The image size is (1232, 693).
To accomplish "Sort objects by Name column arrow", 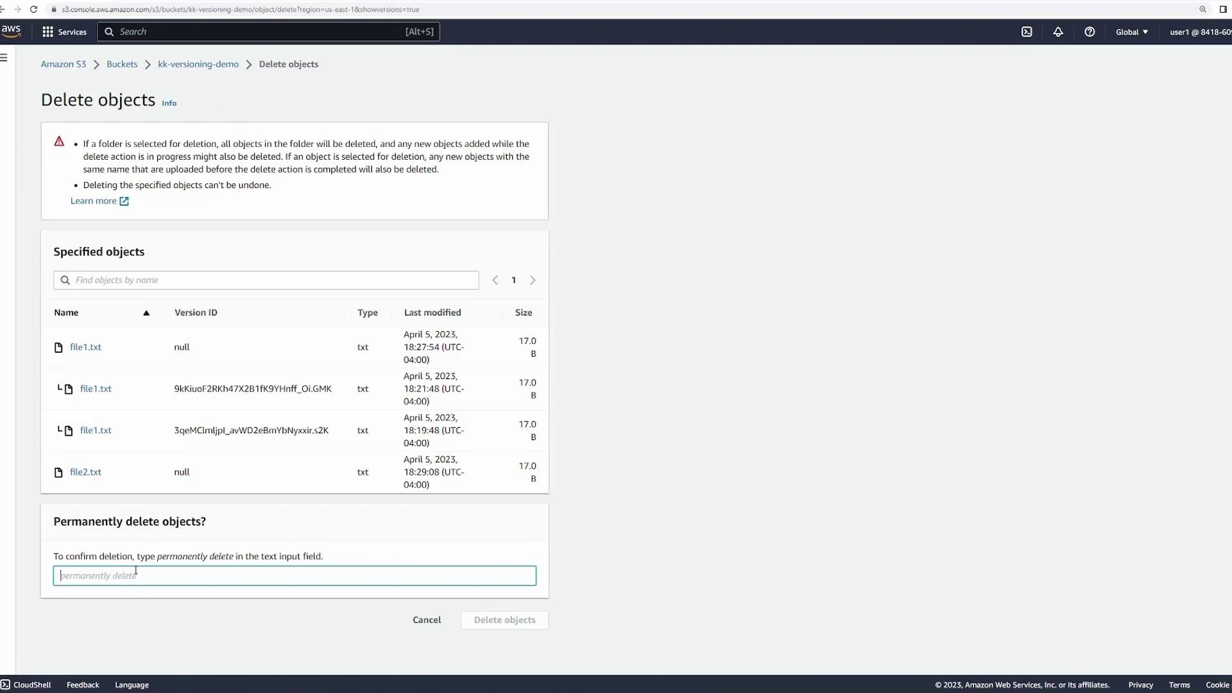I will click(146, 313).
